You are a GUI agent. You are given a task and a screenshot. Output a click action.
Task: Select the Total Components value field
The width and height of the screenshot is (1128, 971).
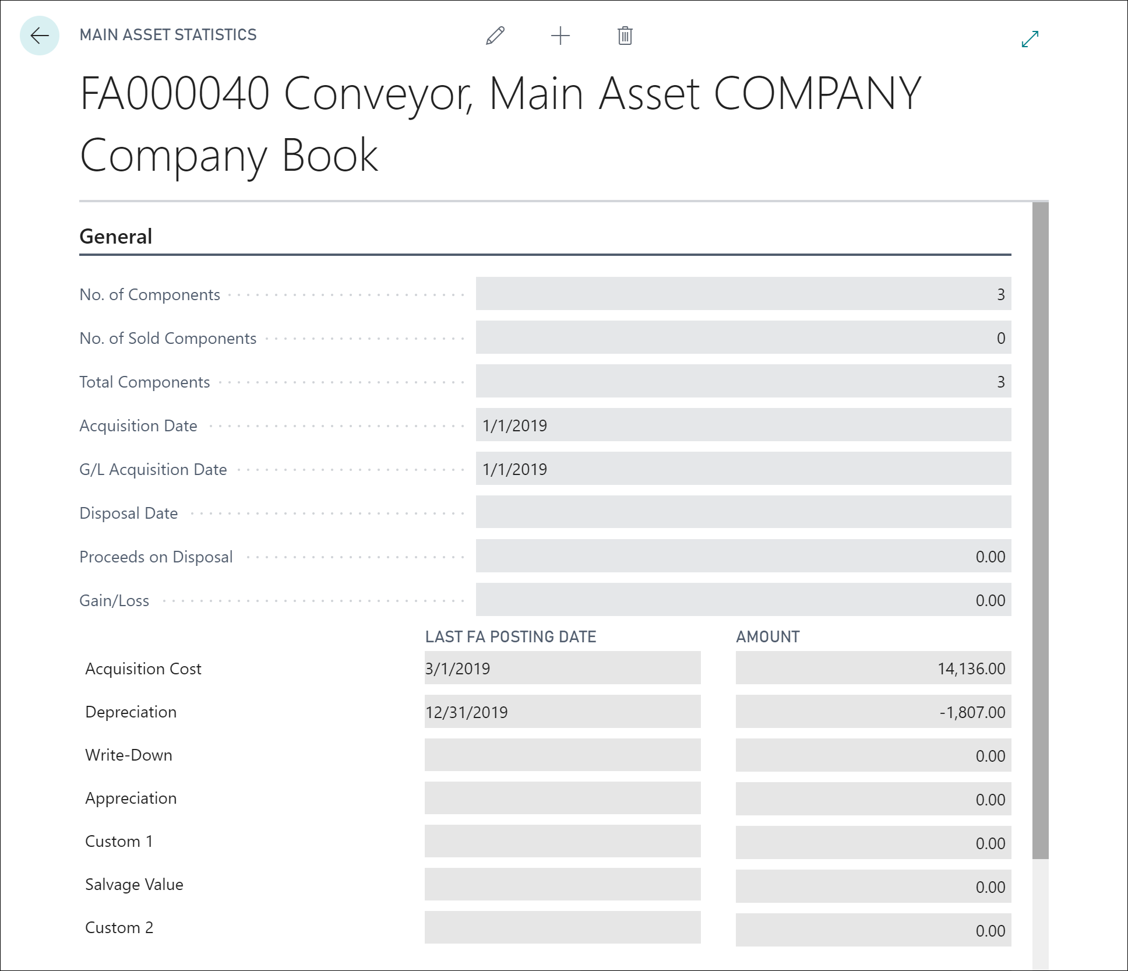pos(743,381)
